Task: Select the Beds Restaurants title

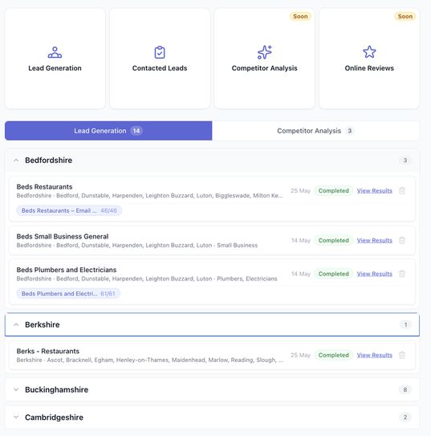Action: pyautogui.click(x=44, y=187)
